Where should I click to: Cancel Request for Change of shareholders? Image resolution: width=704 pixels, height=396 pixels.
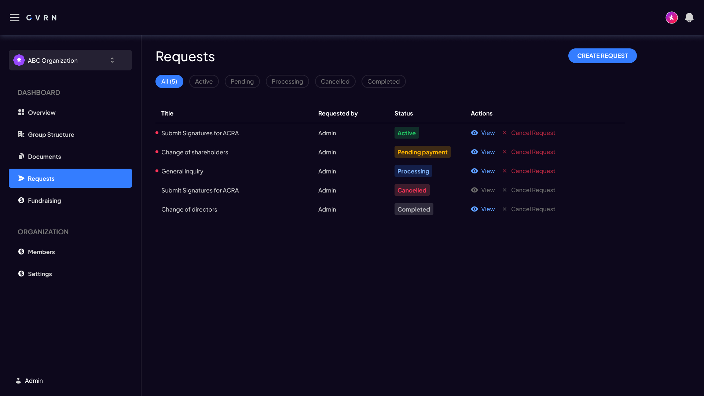pos(533,152)
